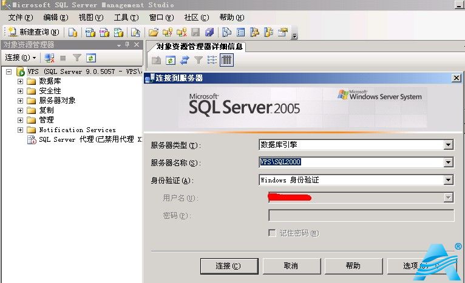Click the Save All icon in toolbar
Screen dimensions: 465x283
click(209, 32)
